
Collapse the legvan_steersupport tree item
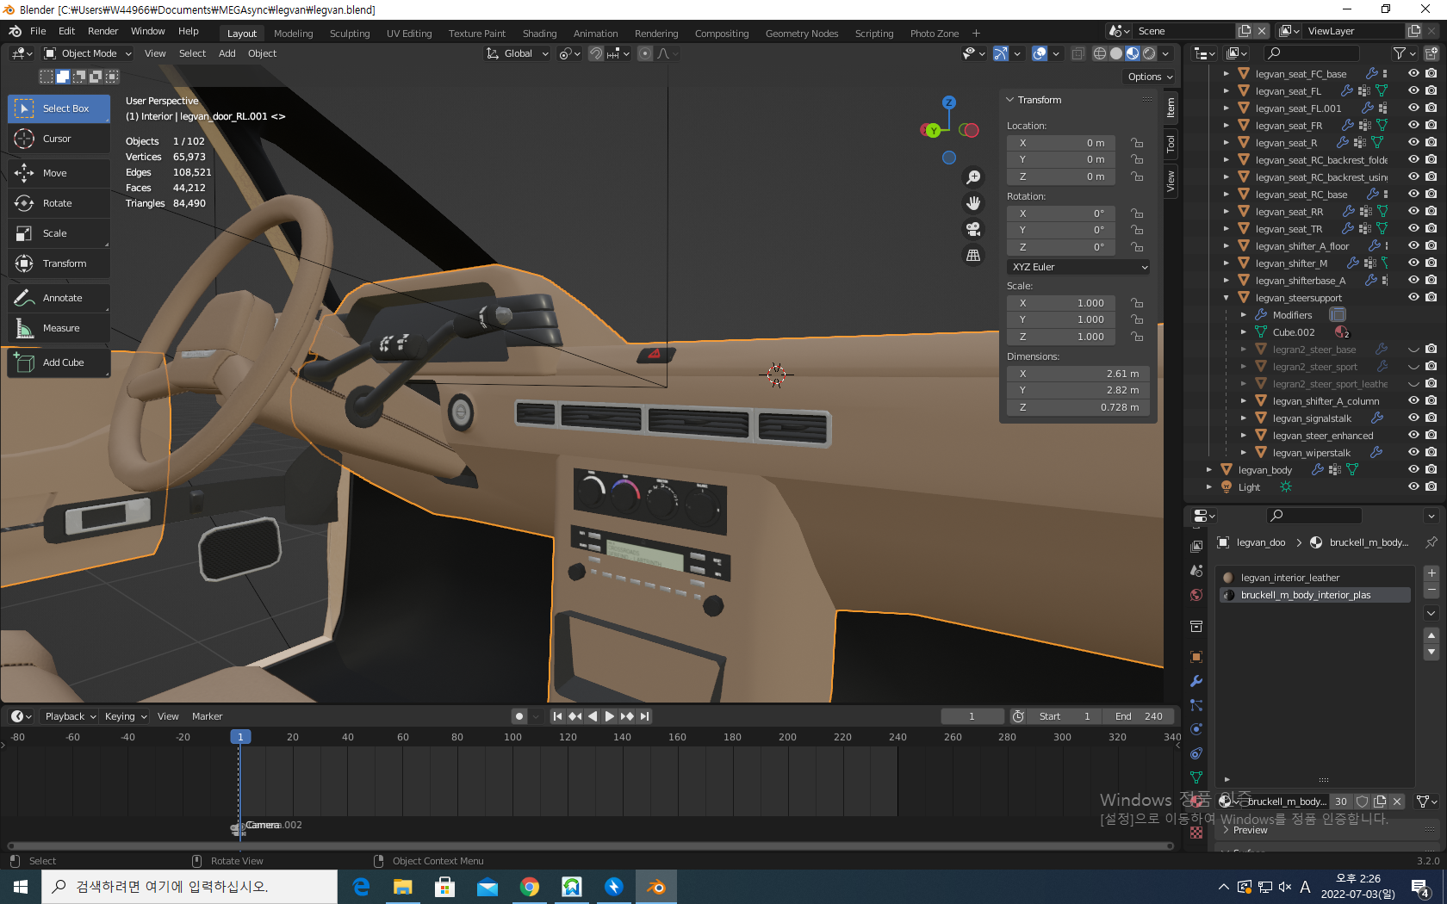coord(1227,298)
